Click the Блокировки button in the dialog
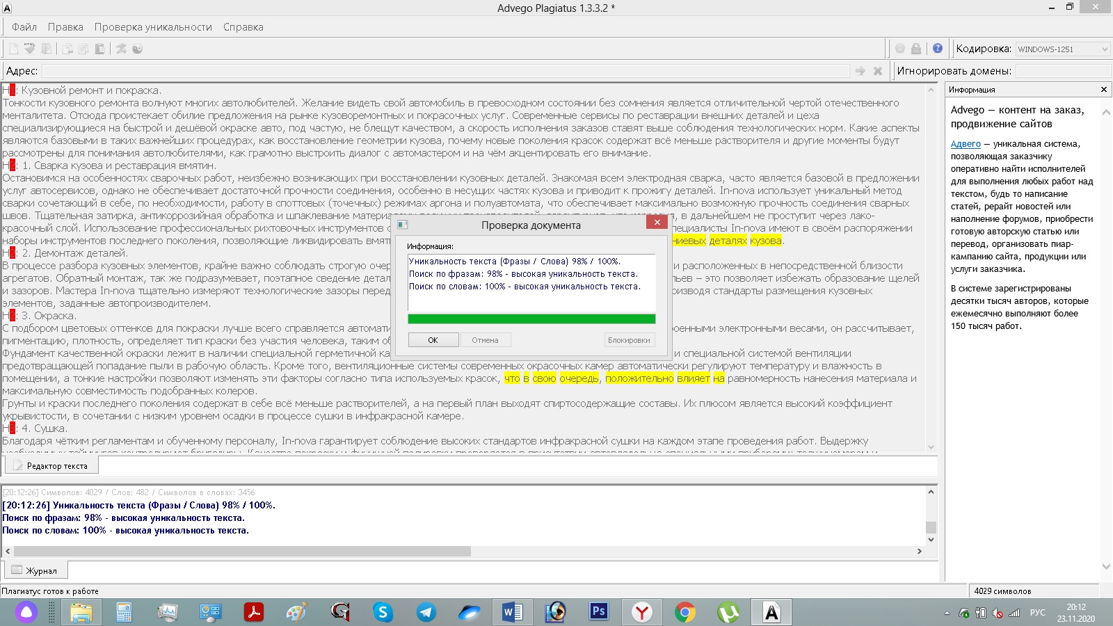 [x=629, y=340]
